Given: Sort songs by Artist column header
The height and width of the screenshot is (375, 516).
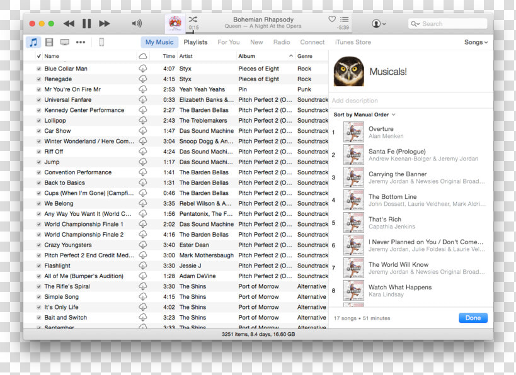Looking at the screenshot, I should 206,56.
